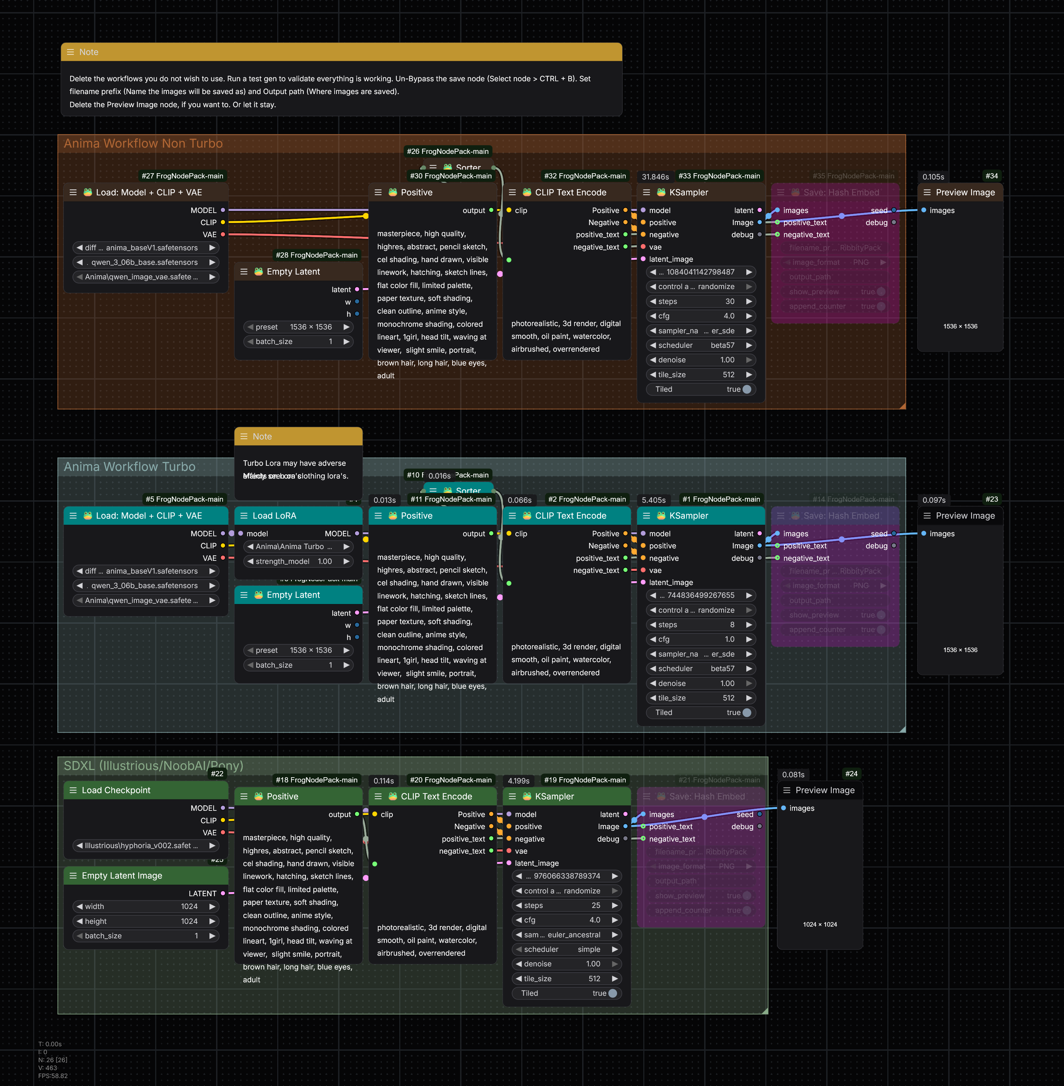Increase width arrow in Empty Latent Image
The width and height of the screenshot is (1064, 1086).
(x=212, y=907)
